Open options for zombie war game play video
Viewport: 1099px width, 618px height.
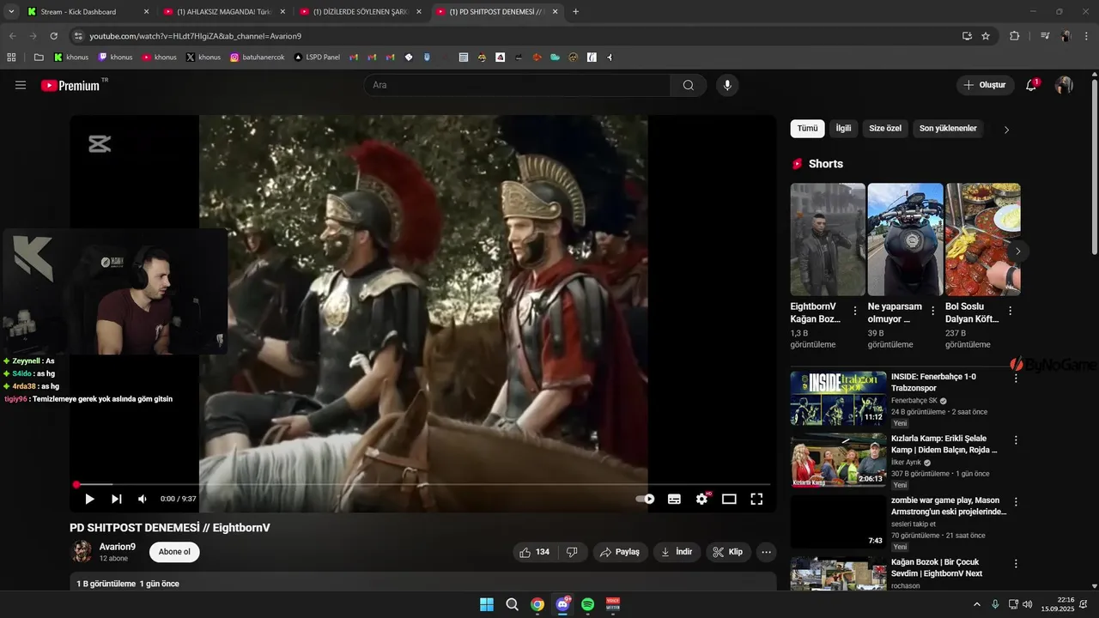pyautogui.click(x=1016, y=501)
